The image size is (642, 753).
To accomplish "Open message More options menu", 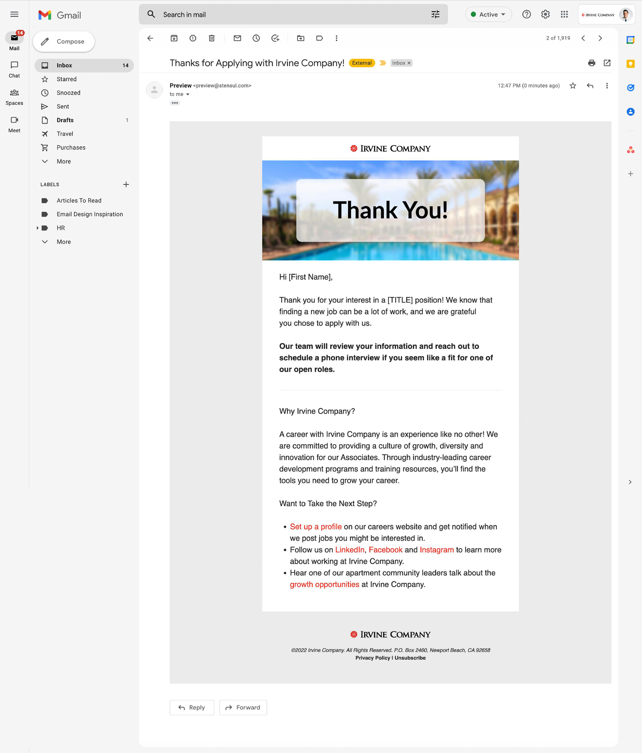I will 607,86.
